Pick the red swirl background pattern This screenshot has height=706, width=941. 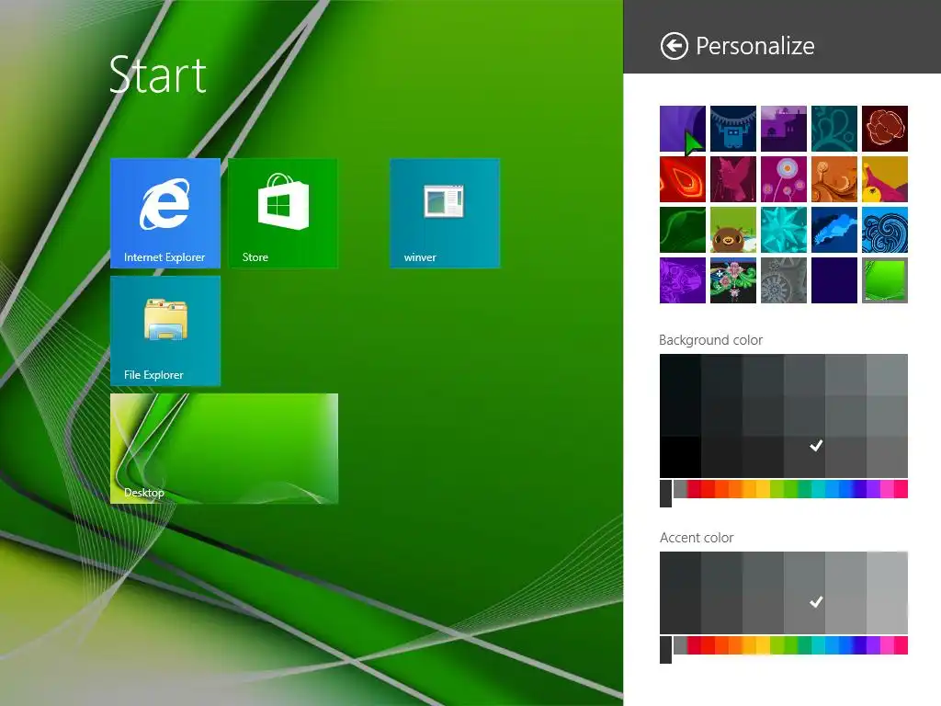(x=683, y=179)
